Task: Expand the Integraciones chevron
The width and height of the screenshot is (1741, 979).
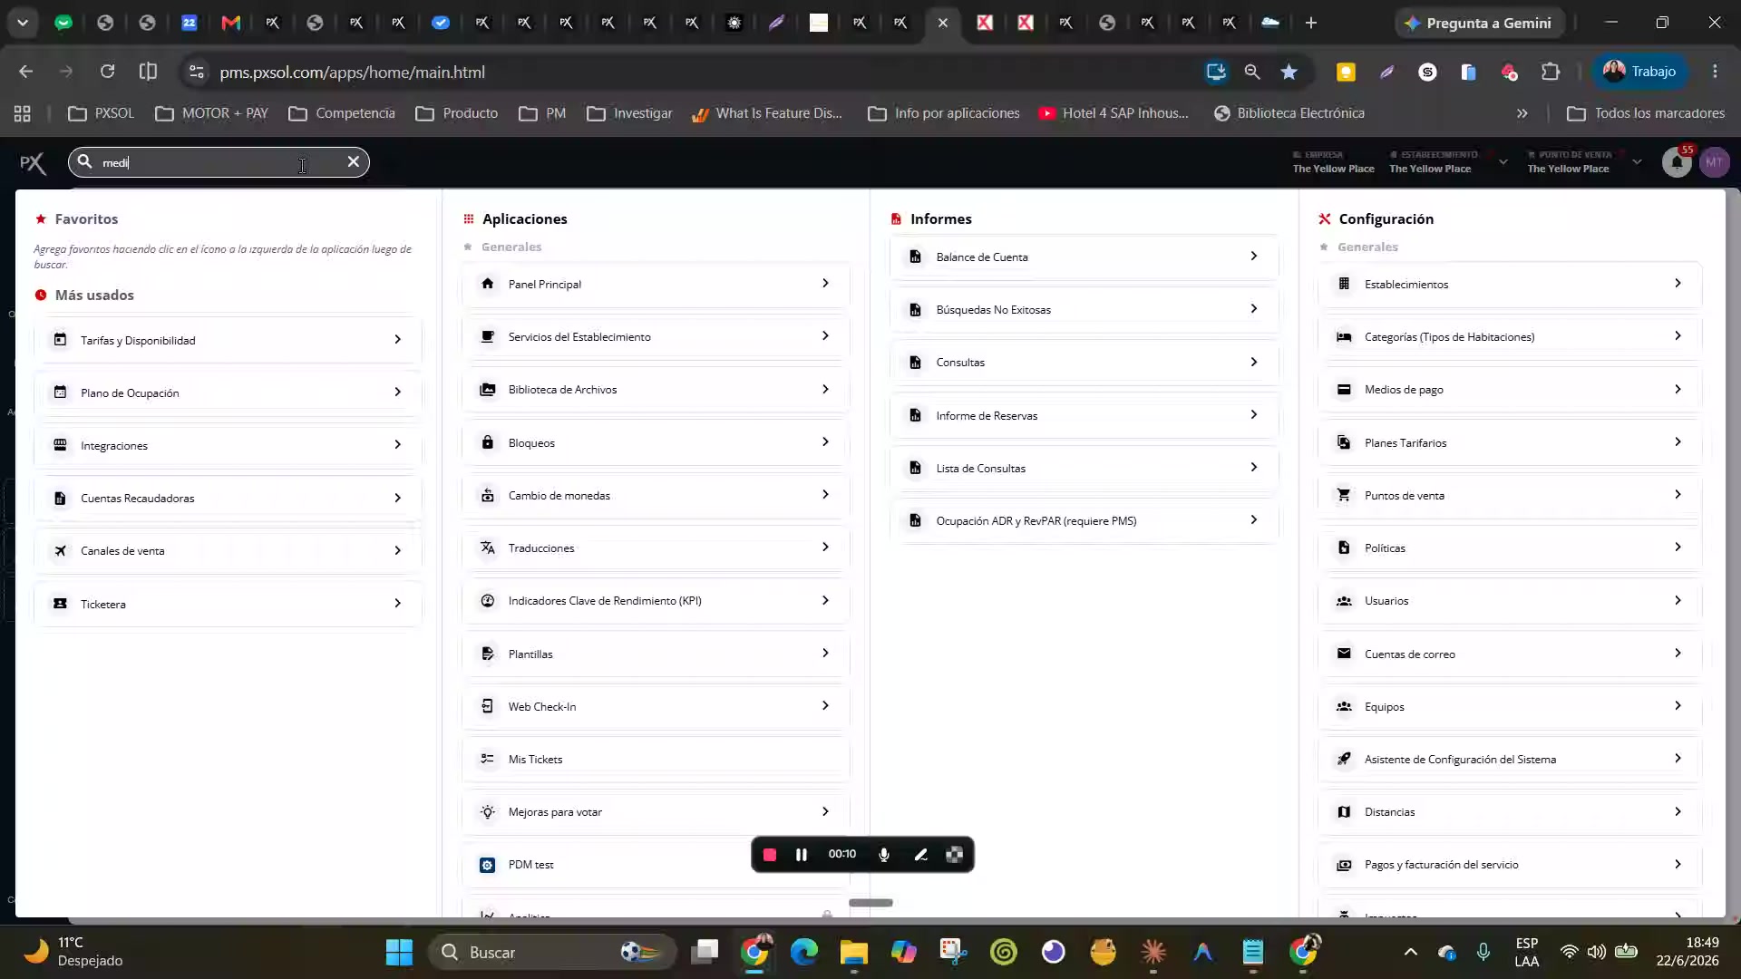Action: coord(397,445)
